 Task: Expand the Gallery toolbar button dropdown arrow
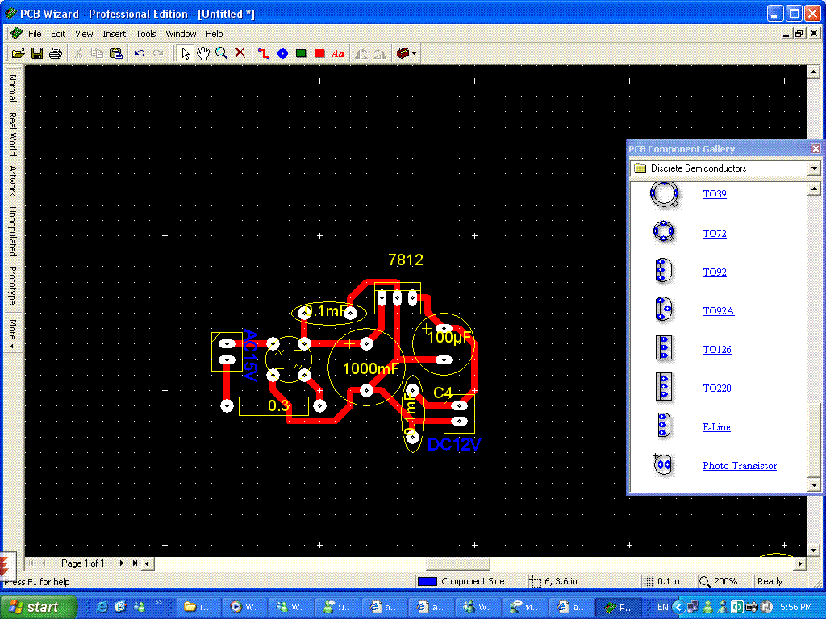[415, 54]
